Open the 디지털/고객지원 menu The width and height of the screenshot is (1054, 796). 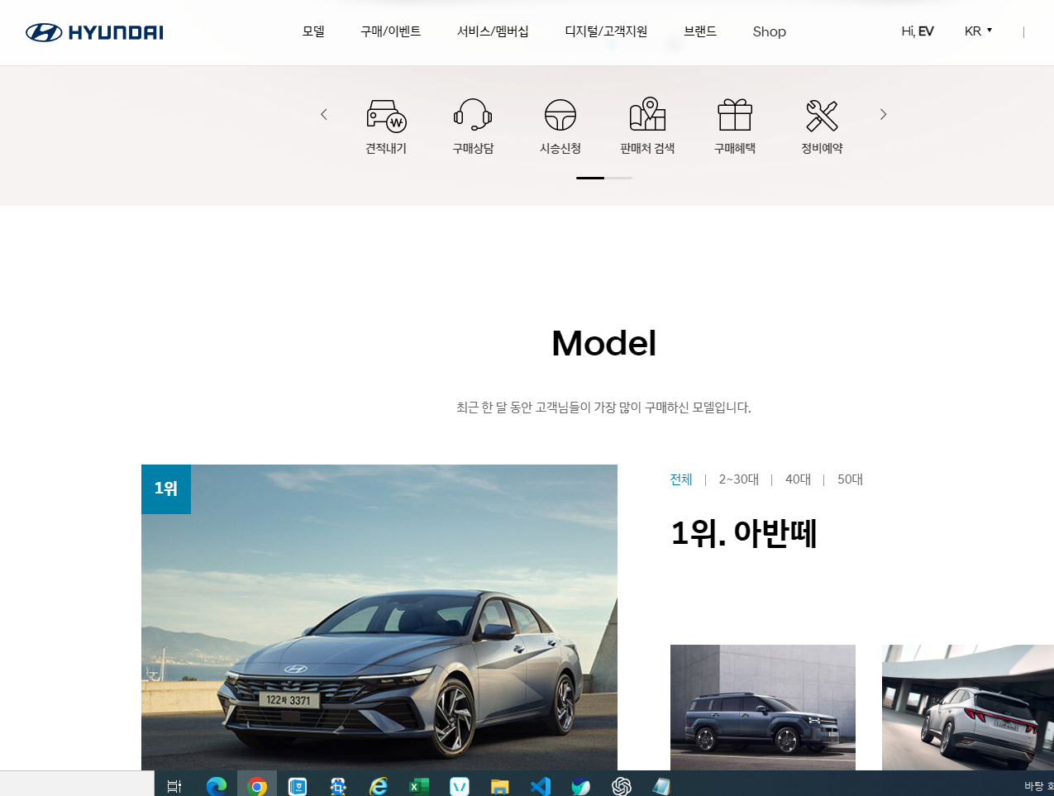pyautogui.click(x=606, y=31)
